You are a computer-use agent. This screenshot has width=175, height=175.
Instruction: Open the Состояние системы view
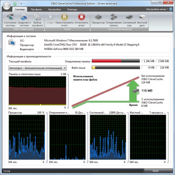click(x=10, y=20)
